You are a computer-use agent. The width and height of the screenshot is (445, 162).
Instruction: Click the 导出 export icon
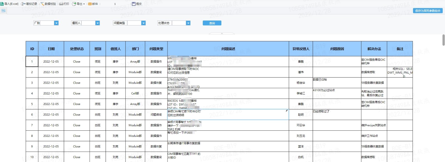point(74,4)
